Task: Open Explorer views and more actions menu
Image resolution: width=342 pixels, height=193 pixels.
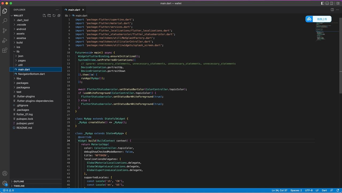Action: click(57, 10)
